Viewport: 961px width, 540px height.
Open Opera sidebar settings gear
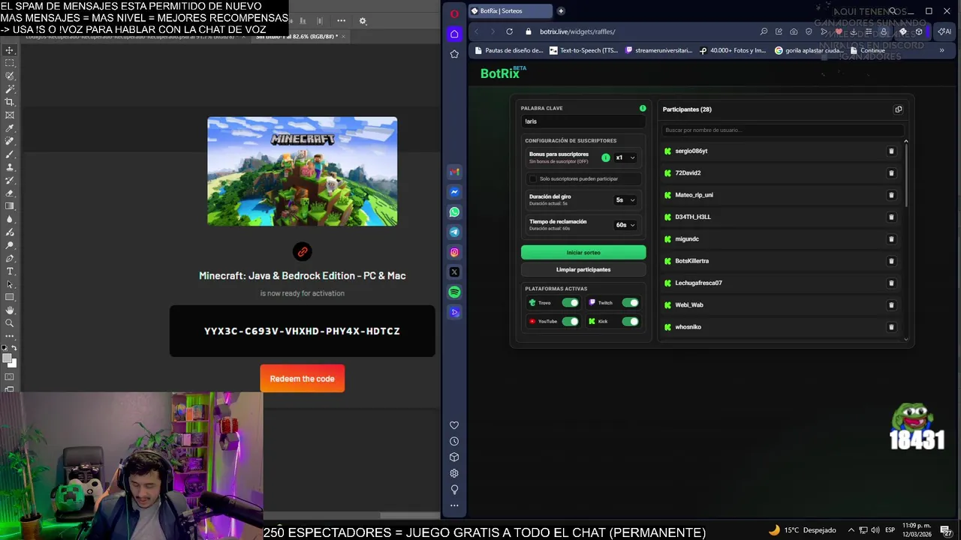tap(454, 473)
